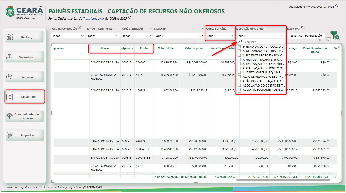Click the agency cell 3515-7
Viewport: 346px width, 193px height.
(126, 90)
